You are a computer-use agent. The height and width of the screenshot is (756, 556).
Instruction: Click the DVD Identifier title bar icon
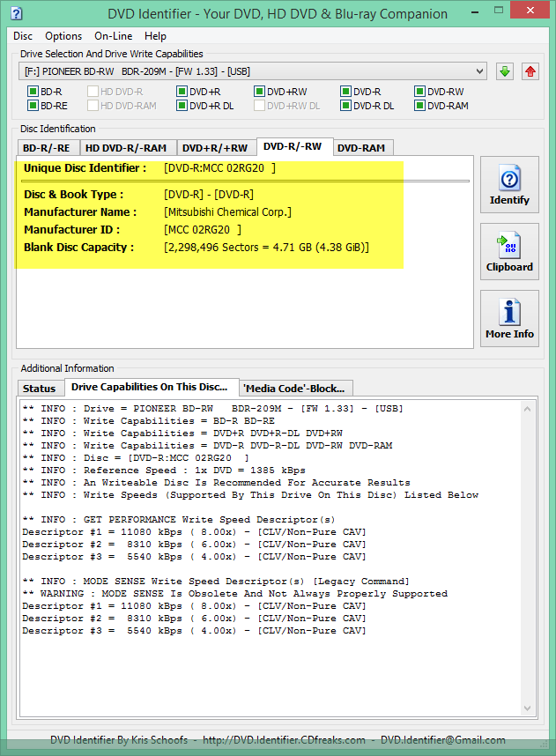(x=16, y=13)
